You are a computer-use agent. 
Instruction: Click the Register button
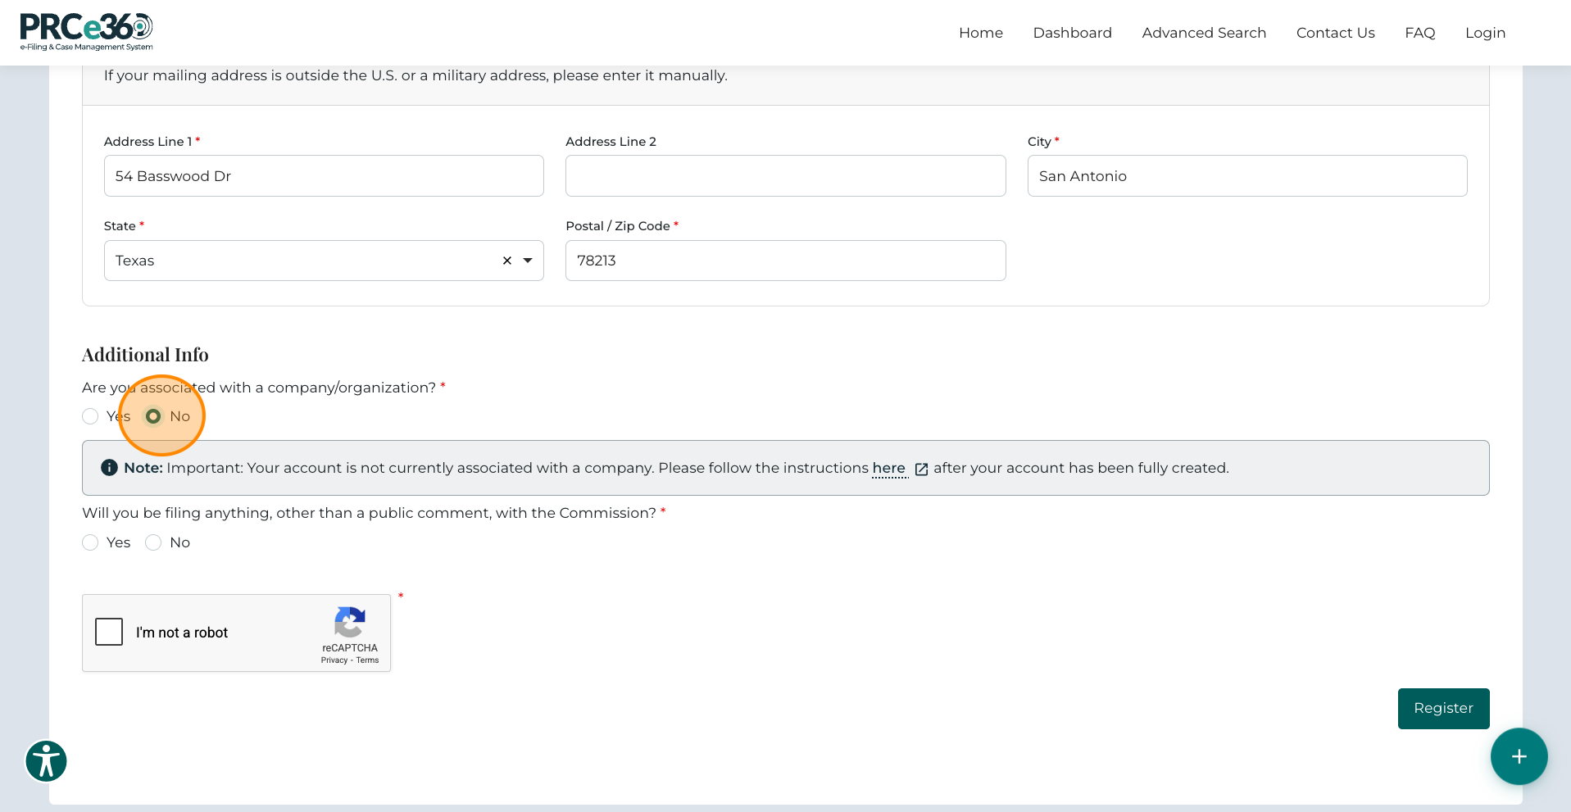[x=1443, y=708]
